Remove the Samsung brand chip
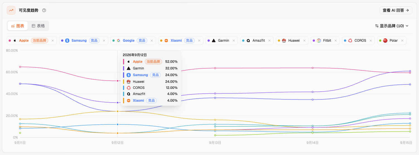 [104, 41]
